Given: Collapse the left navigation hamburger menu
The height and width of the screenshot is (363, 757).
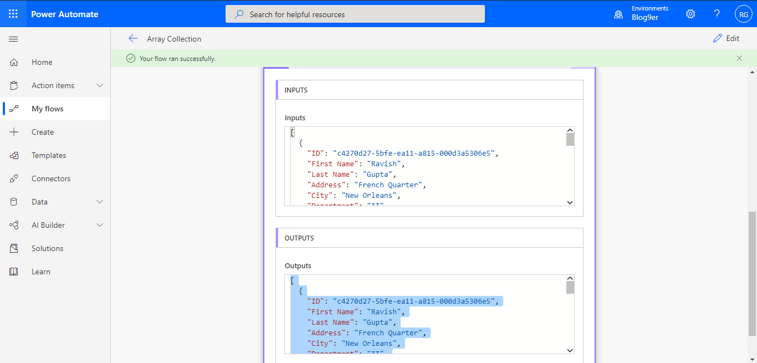Looking at the screenshot, I should pos(14,39).
